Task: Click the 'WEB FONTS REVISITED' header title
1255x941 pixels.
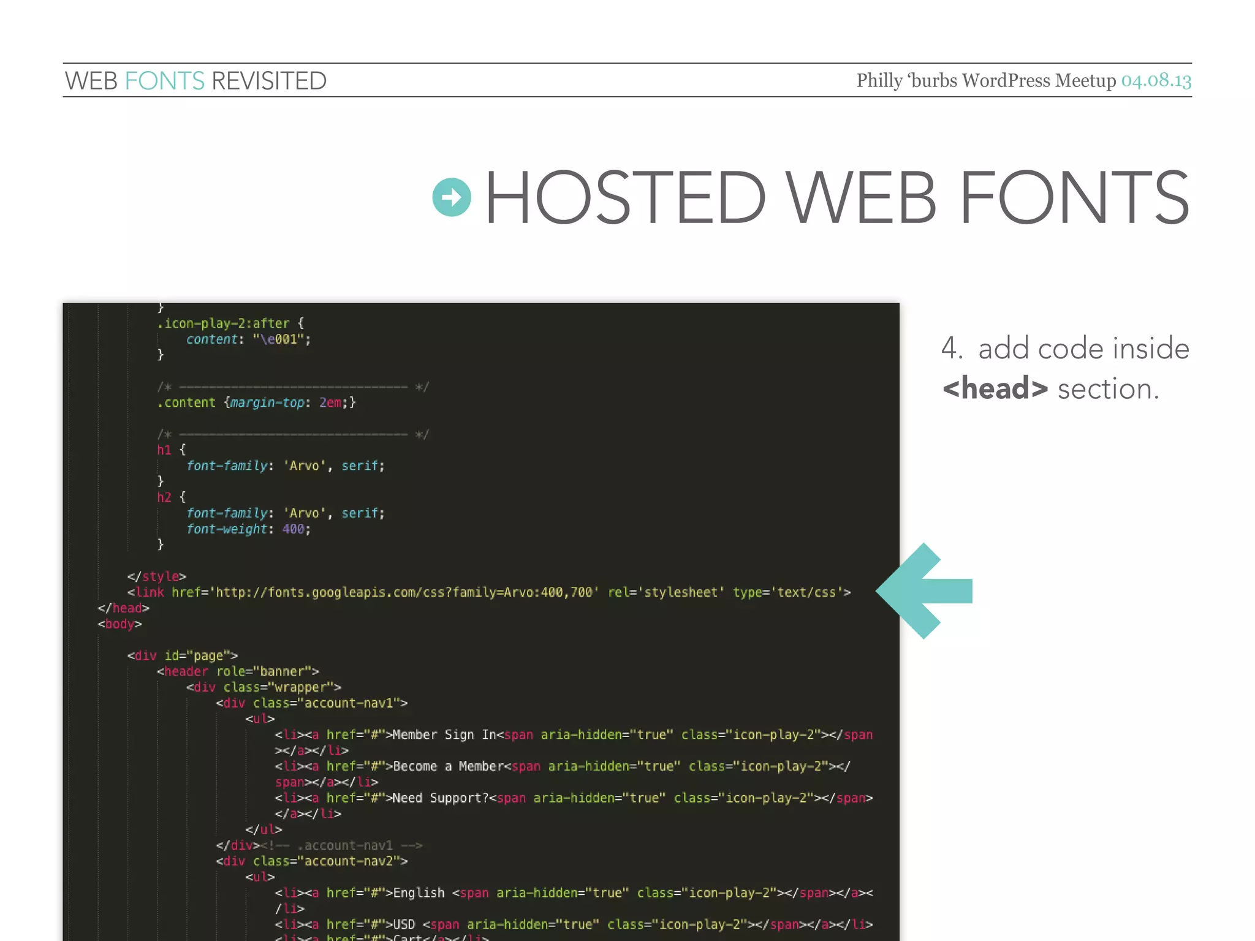Action: coord(195,81)
